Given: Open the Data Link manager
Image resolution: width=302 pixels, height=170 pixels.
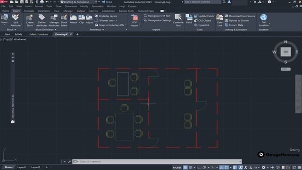Looking at the screenshot, I should (219, 20).
